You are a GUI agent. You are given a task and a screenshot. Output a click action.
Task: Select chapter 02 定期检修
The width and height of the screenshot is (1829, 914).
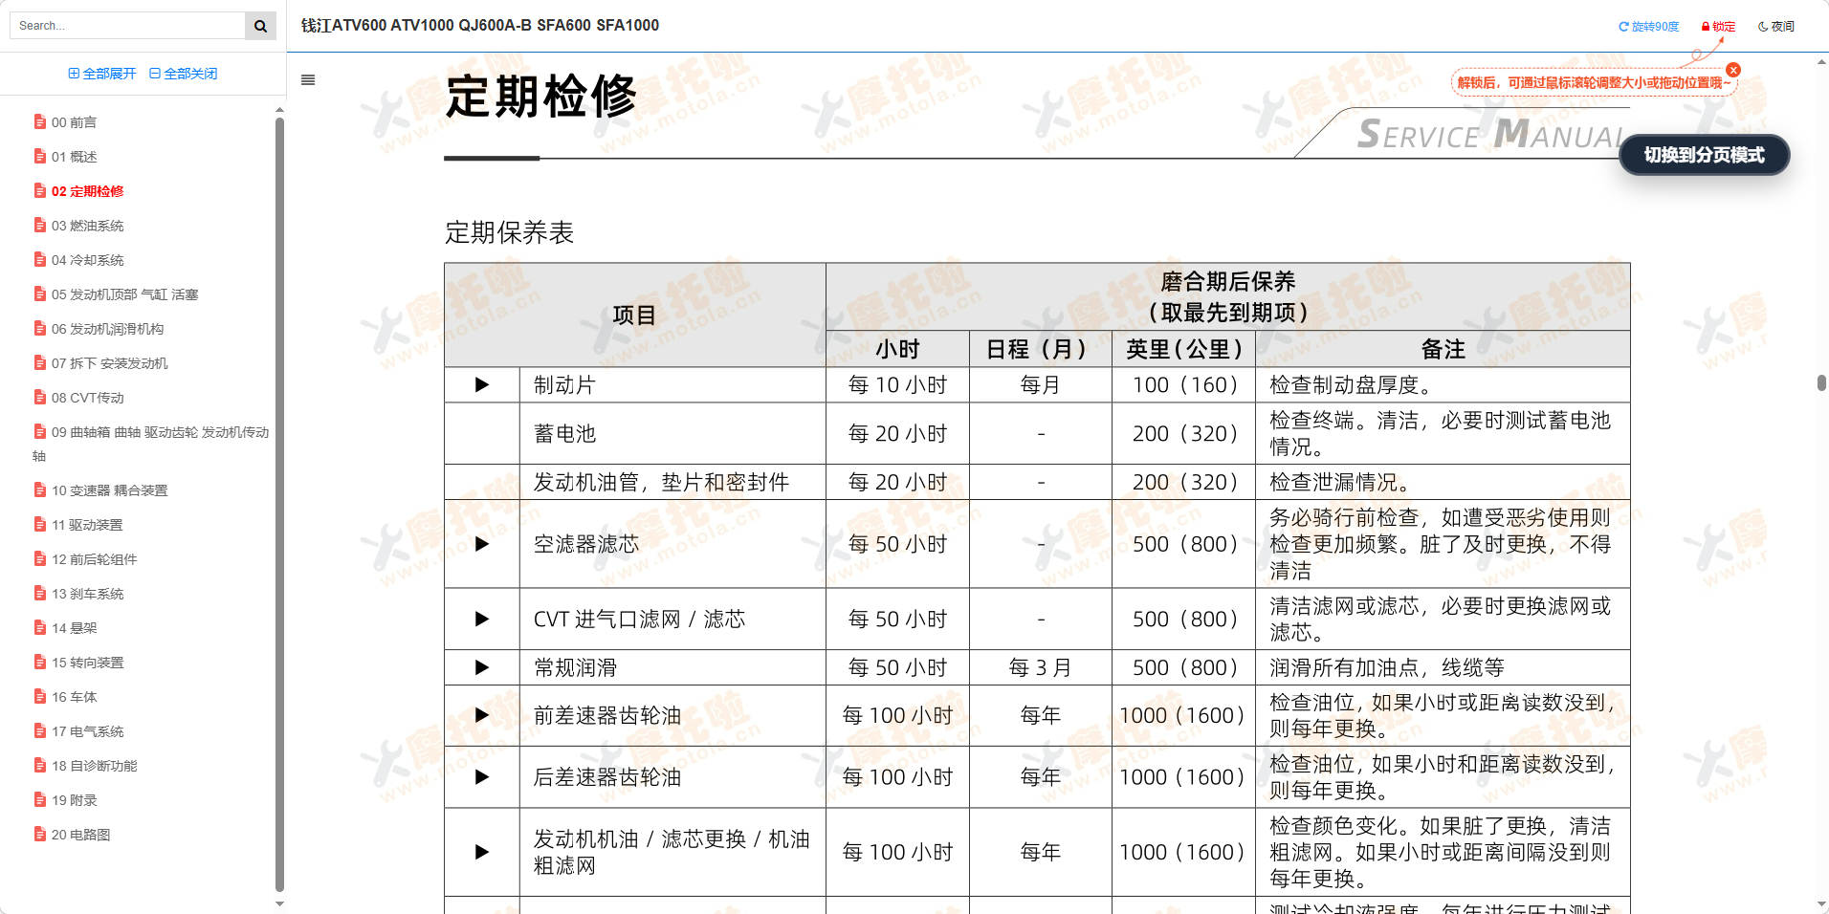[x=87, y=191]
